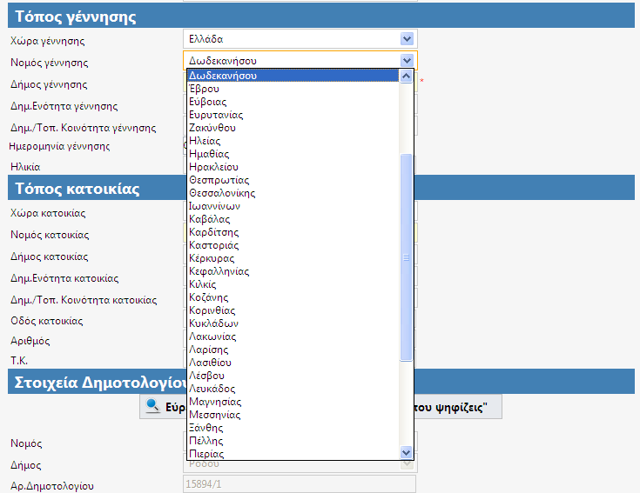This screenshot has height=493, width=640.
Task: Select Λασιθίου option
Action: click(x=293, y=363)
